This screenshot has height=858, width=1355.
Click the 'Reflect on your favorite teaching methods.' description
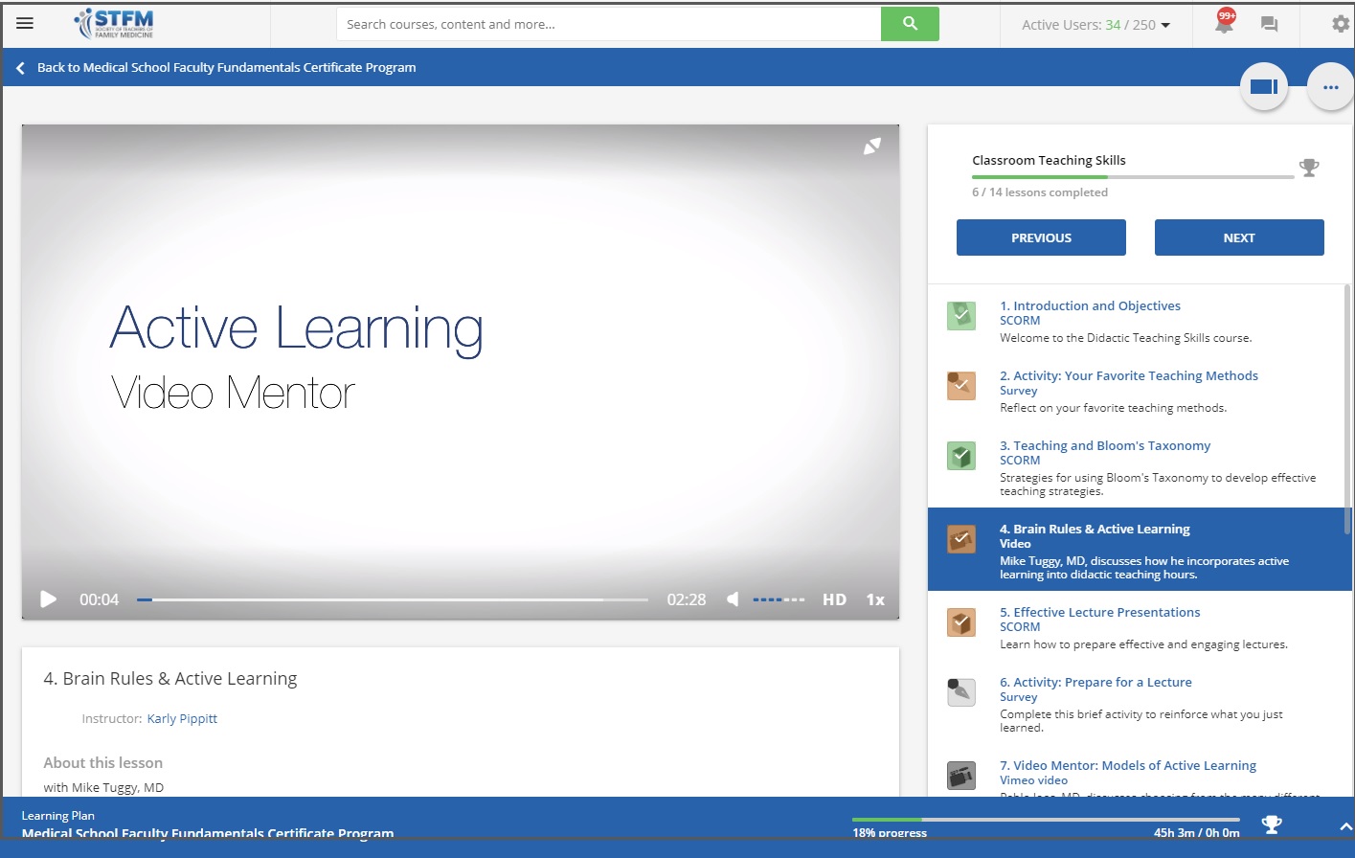1113,408
